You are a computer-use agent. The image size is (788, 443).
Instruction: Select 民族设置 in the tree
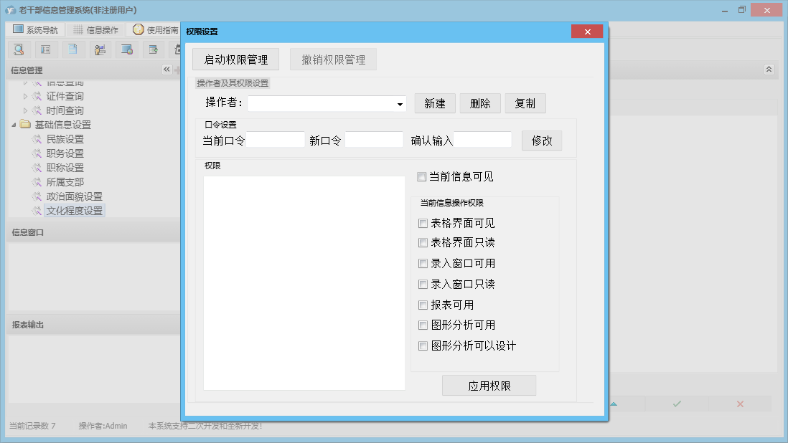pos(65,139)
